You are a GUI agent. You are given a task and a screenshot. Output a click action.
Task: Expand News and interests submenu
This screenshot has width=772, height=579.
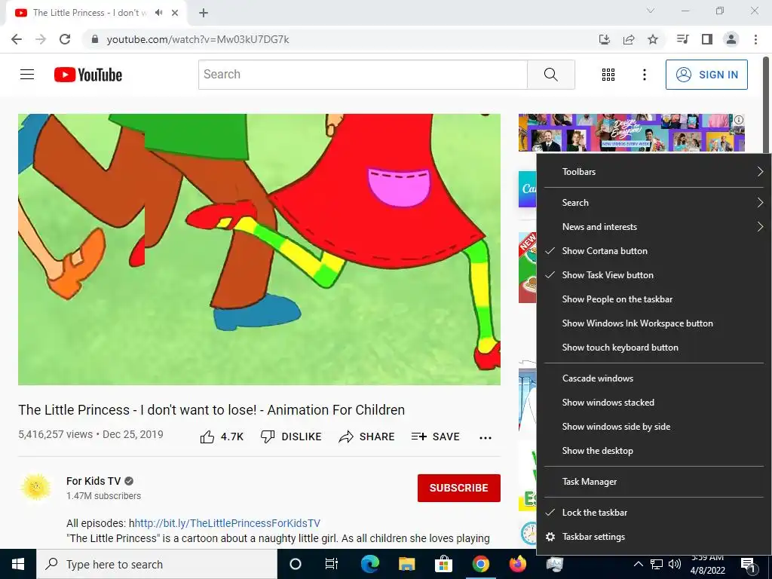[x=654, y=227]
